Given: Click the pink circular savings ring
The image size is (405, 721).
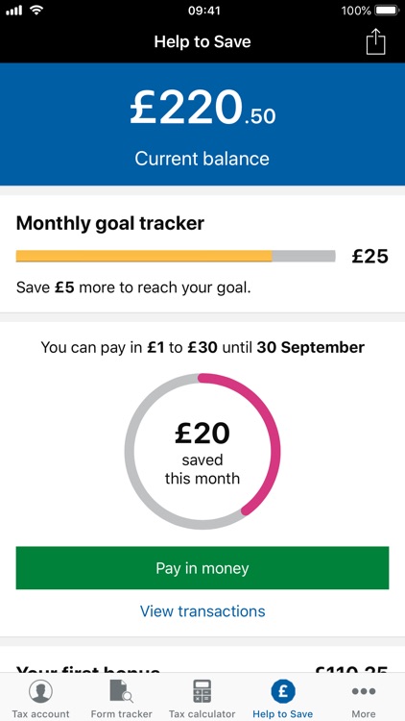Looking at the screenshot, I should 202,451.
